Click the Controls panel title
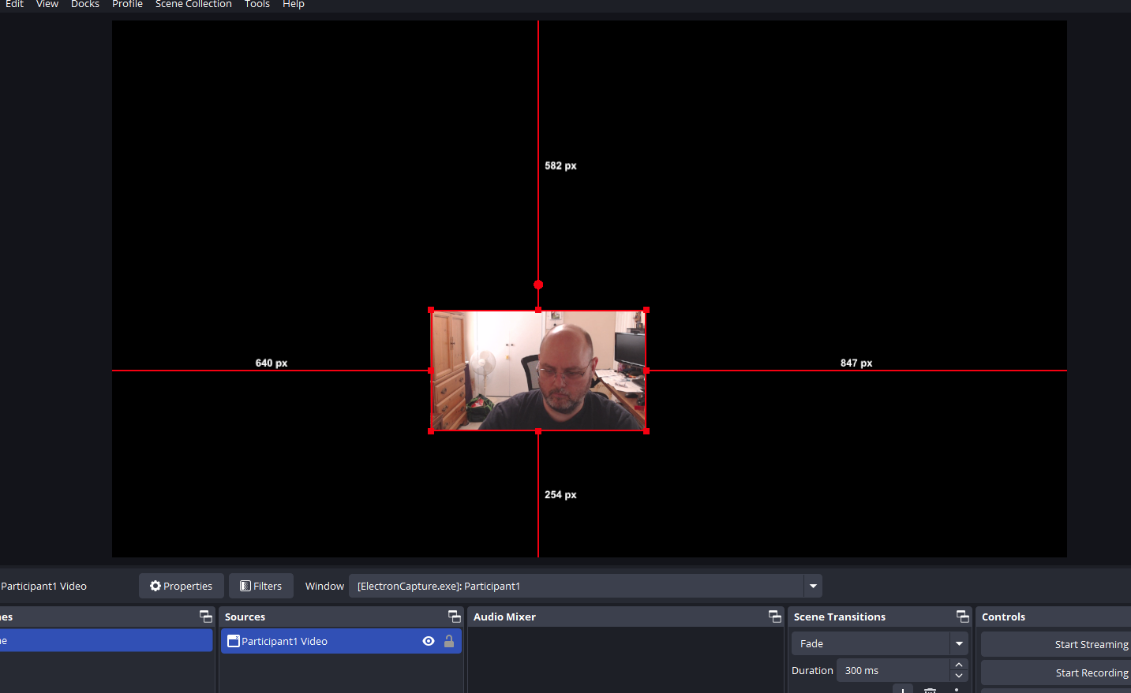 [1003, 617]
